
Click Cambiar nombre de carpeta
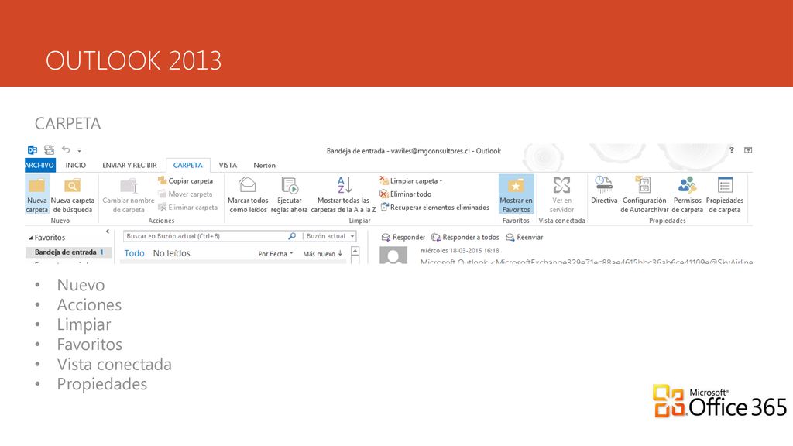coord(129,194)
